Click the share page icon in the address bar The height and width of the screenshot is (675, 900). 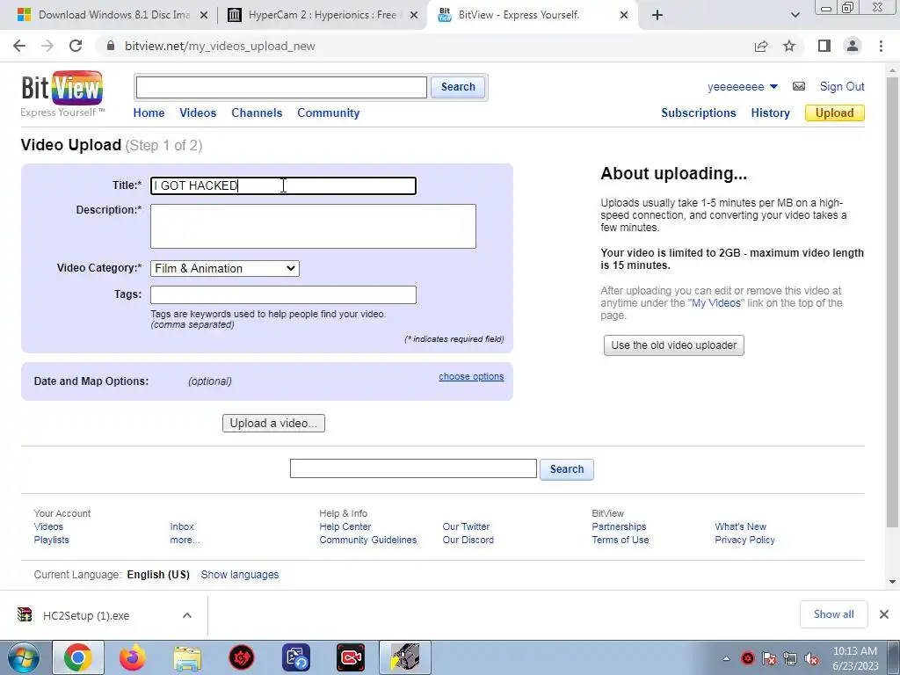coord(761,46)
